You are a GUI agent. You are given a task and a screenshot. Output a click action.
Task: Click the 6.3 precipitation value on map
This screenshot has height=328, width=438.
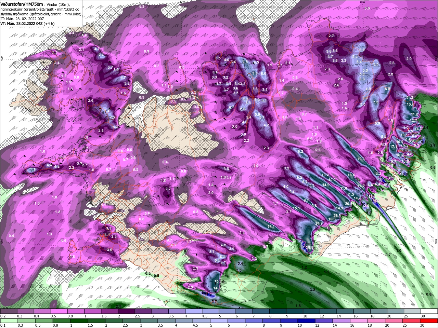(x=362, y=79)
